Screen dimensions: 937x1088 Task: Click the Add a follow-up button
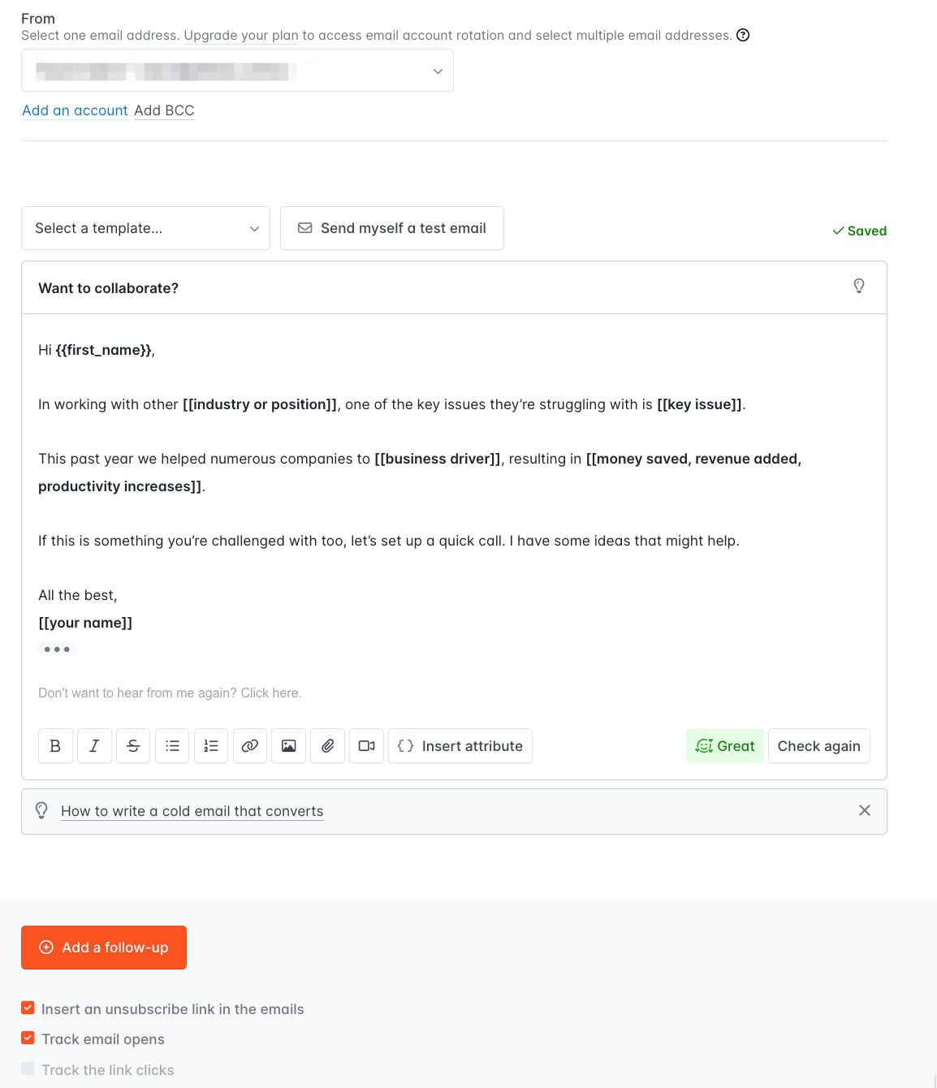pos(103,947)
